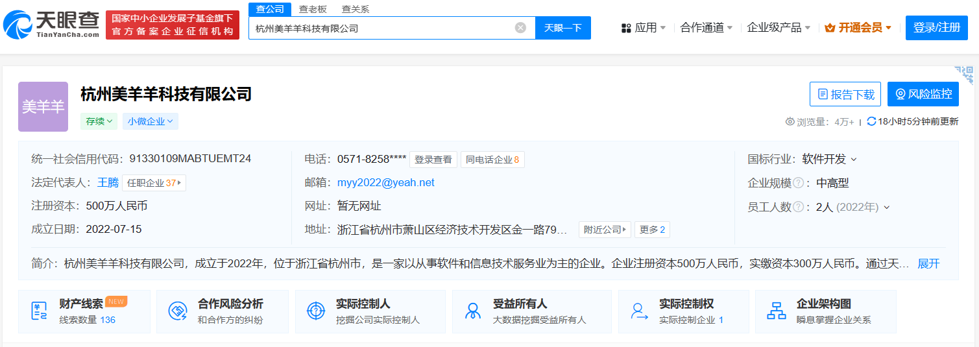Click the email myy2022@yeah.net link

coord(386,183)
